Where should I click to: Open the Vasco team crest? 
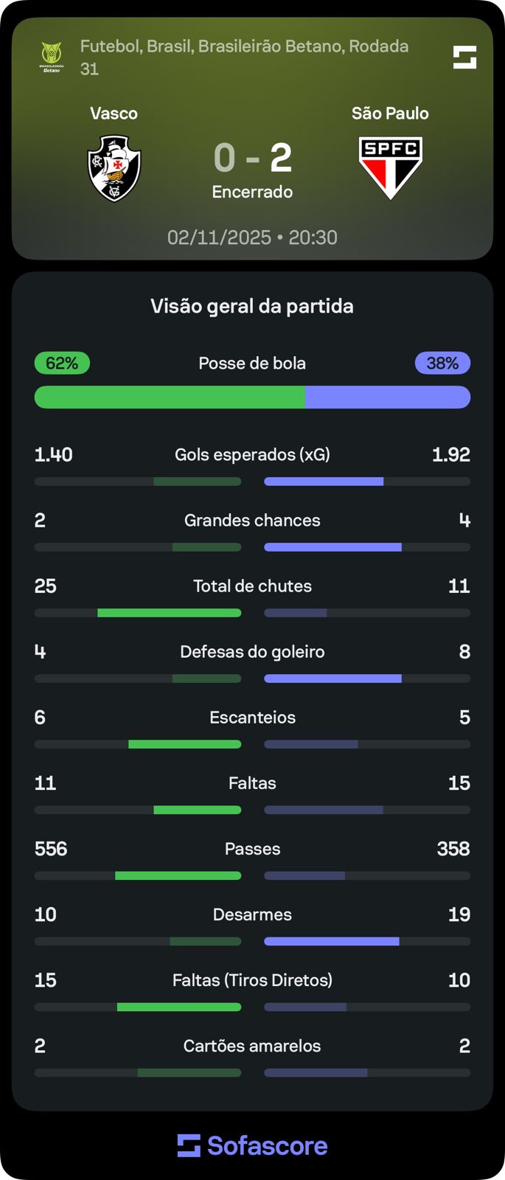coord(114,168)
